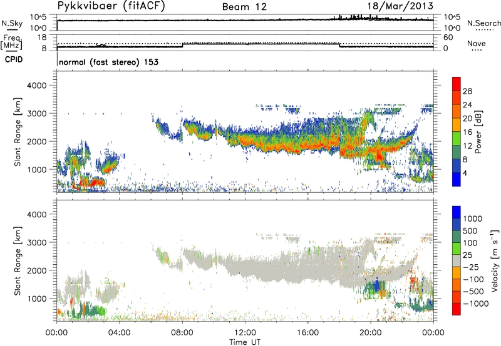Screen dimensions: 501x346
Task: Pick the orange 20–24 dB colorbar segment
Action: [x=457, y=112]
